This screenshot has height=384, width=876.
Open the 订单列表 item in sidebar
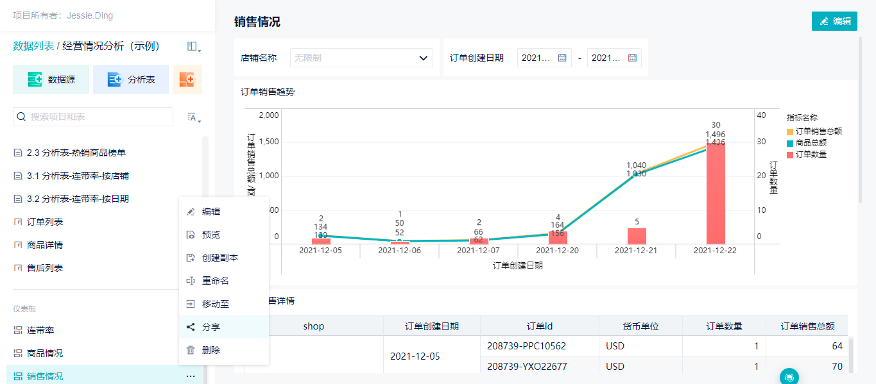tap(45, 222)
